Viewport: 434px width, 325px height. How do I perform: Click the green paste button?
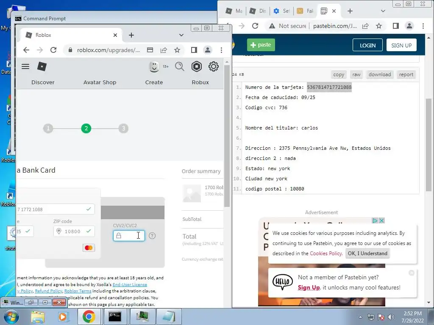coord(261,45)
